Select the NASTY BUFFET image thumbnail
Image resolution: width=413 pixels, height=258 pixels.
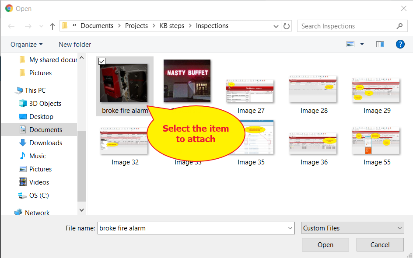click(187, 81)
